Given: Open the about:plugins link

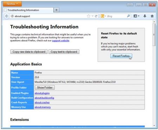Looking at the screenshot, I should (x=42, y=93).
